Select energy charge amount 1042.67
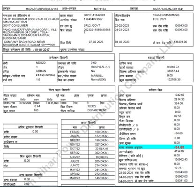Screen dimensions: 194x187 [x=179, y=95]
